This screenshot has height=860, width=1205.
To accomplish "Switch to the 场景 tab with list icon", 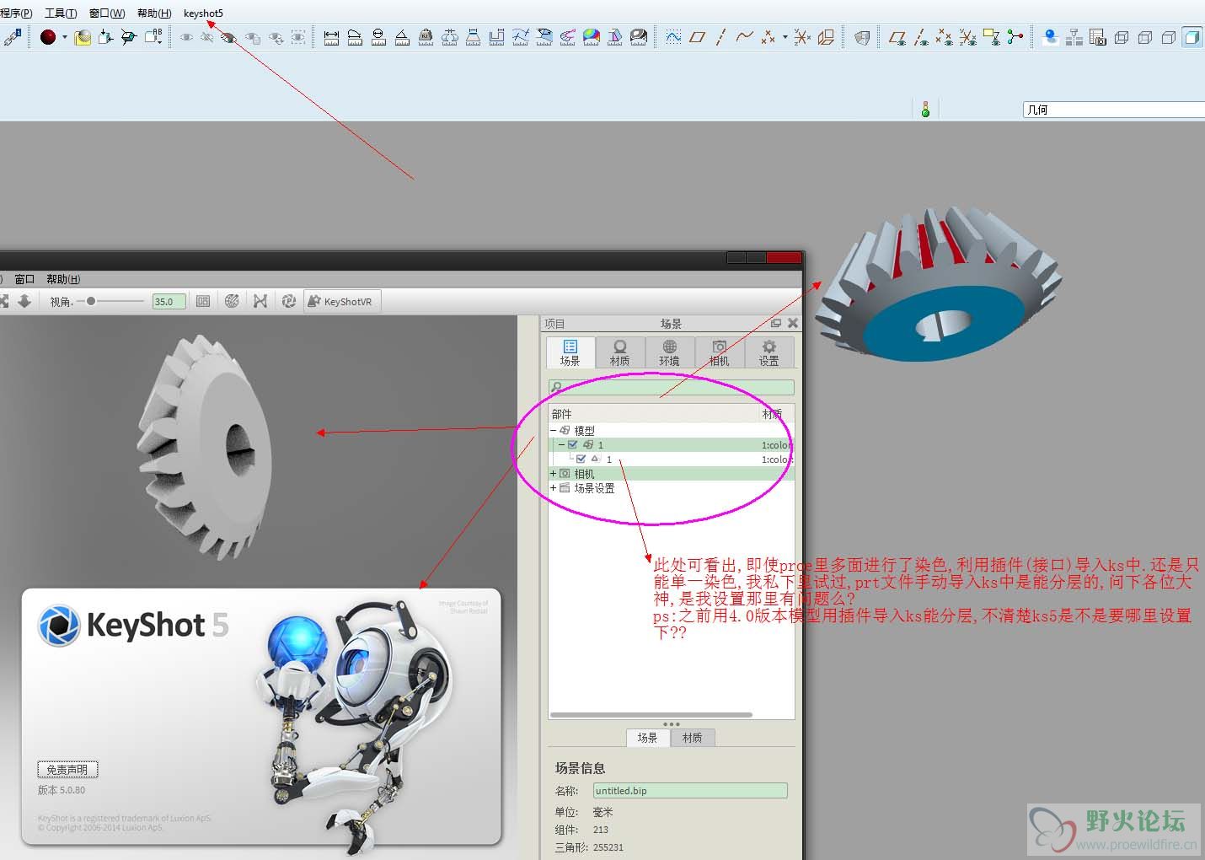I will coord(570,352).
